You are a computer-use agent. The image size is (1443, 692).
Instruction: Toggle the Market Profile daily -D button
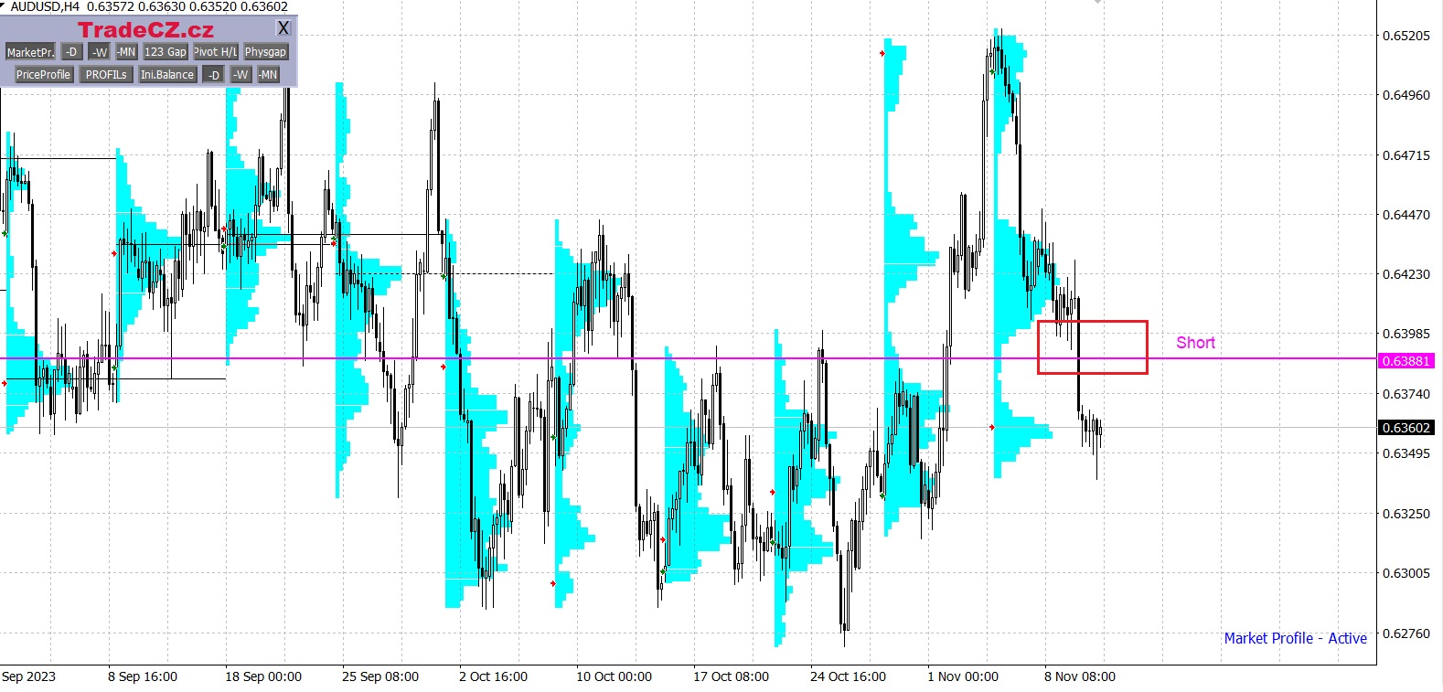71,52
